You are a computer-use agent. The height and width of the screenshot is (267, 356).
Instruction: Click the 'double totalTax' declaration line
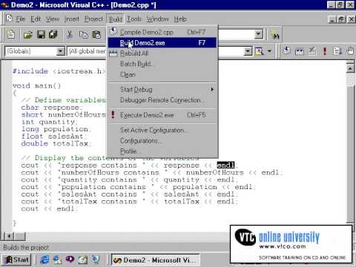point(56,143)
